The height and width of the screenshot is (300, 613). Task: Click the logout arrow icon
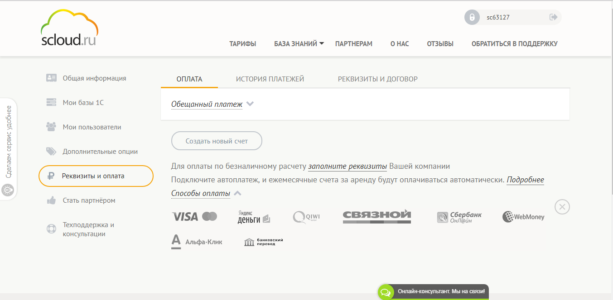553,17
